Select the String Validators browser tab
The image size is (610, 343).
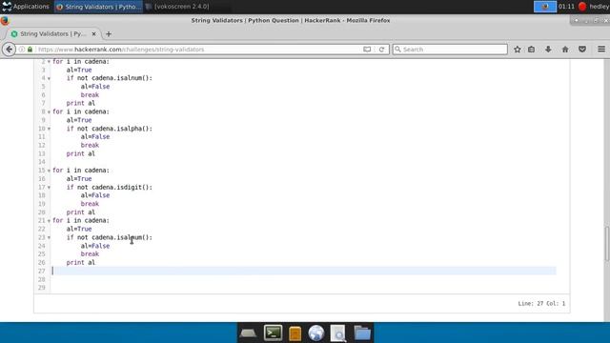53,34
